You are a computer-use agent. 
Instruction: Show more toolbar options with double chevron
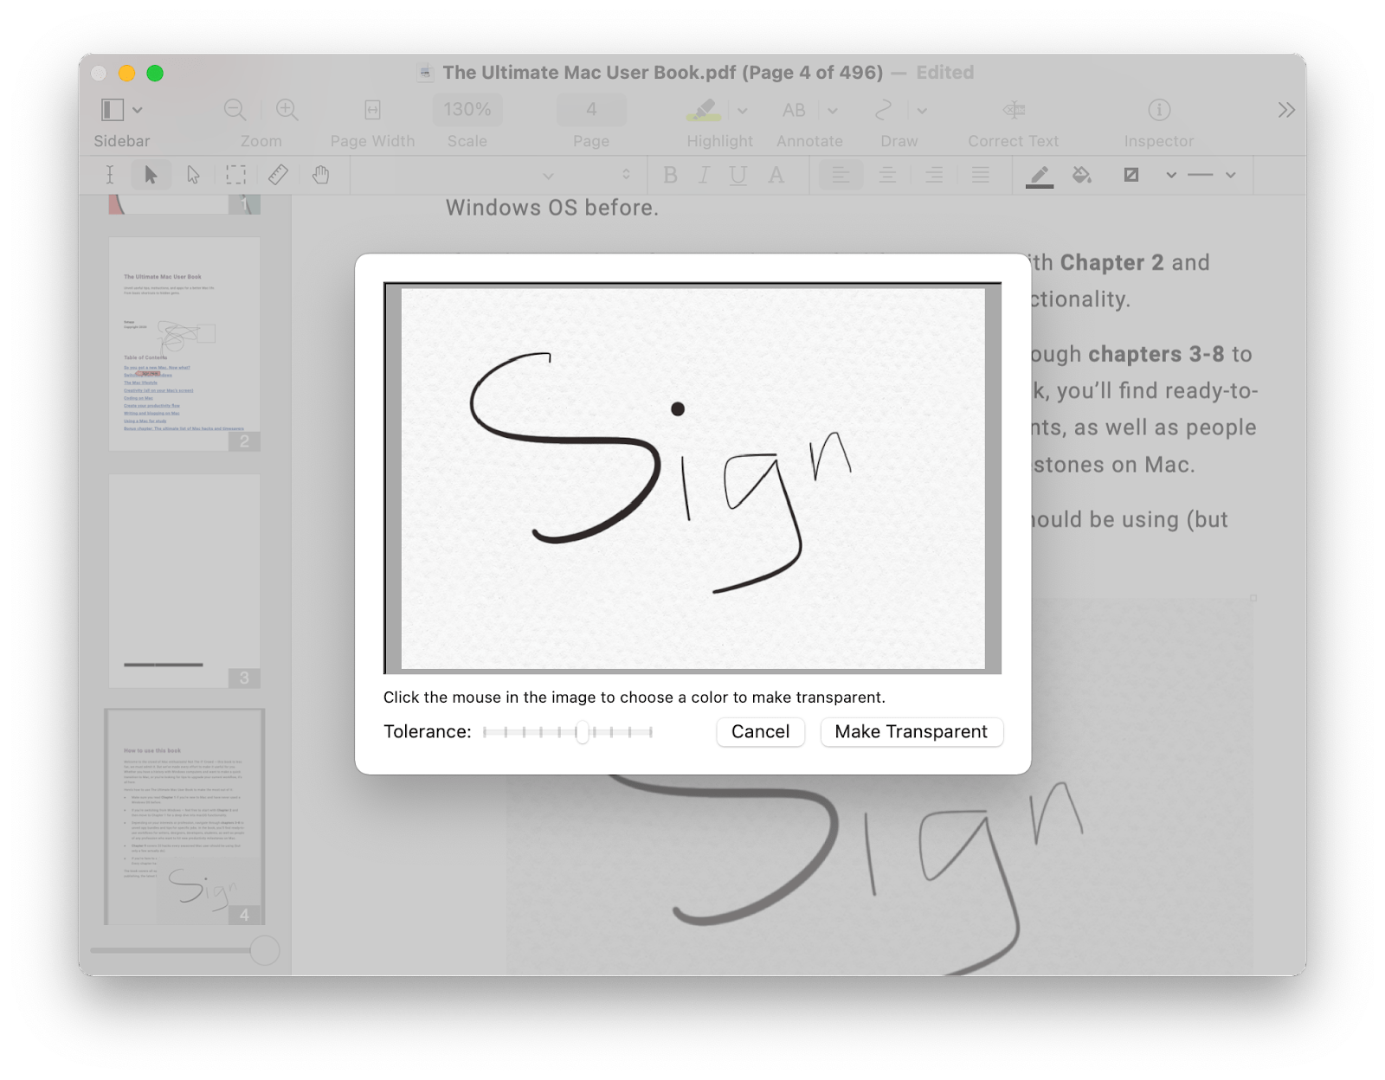[1285, 110]
